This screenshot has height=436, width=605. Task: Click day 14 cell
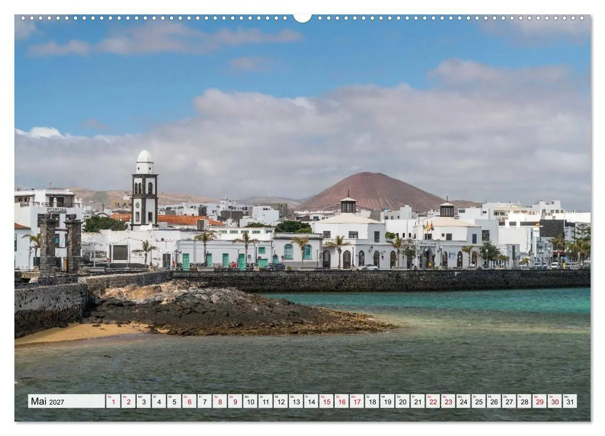[x=311, y=401]
